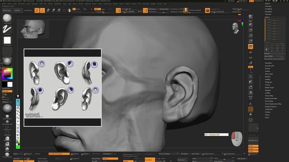Select the black secondary color swatch
This screenshot has height=162, width=289.
[x=5, y=85]
